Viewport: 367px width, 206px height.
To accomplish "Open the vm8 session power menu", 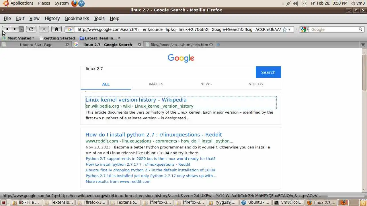I will (x=358, y=3).
